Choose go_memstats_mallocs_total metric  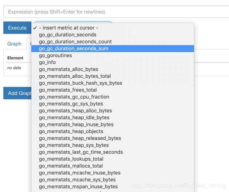(113, 166)
